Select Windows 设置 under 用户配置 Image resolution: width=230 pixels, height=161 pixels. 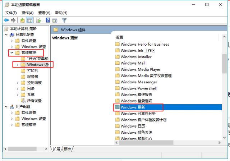coord(33,119)
